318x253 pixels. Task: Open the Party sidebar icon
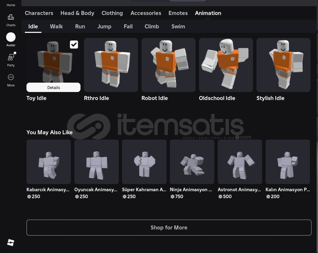click(11, 60)
